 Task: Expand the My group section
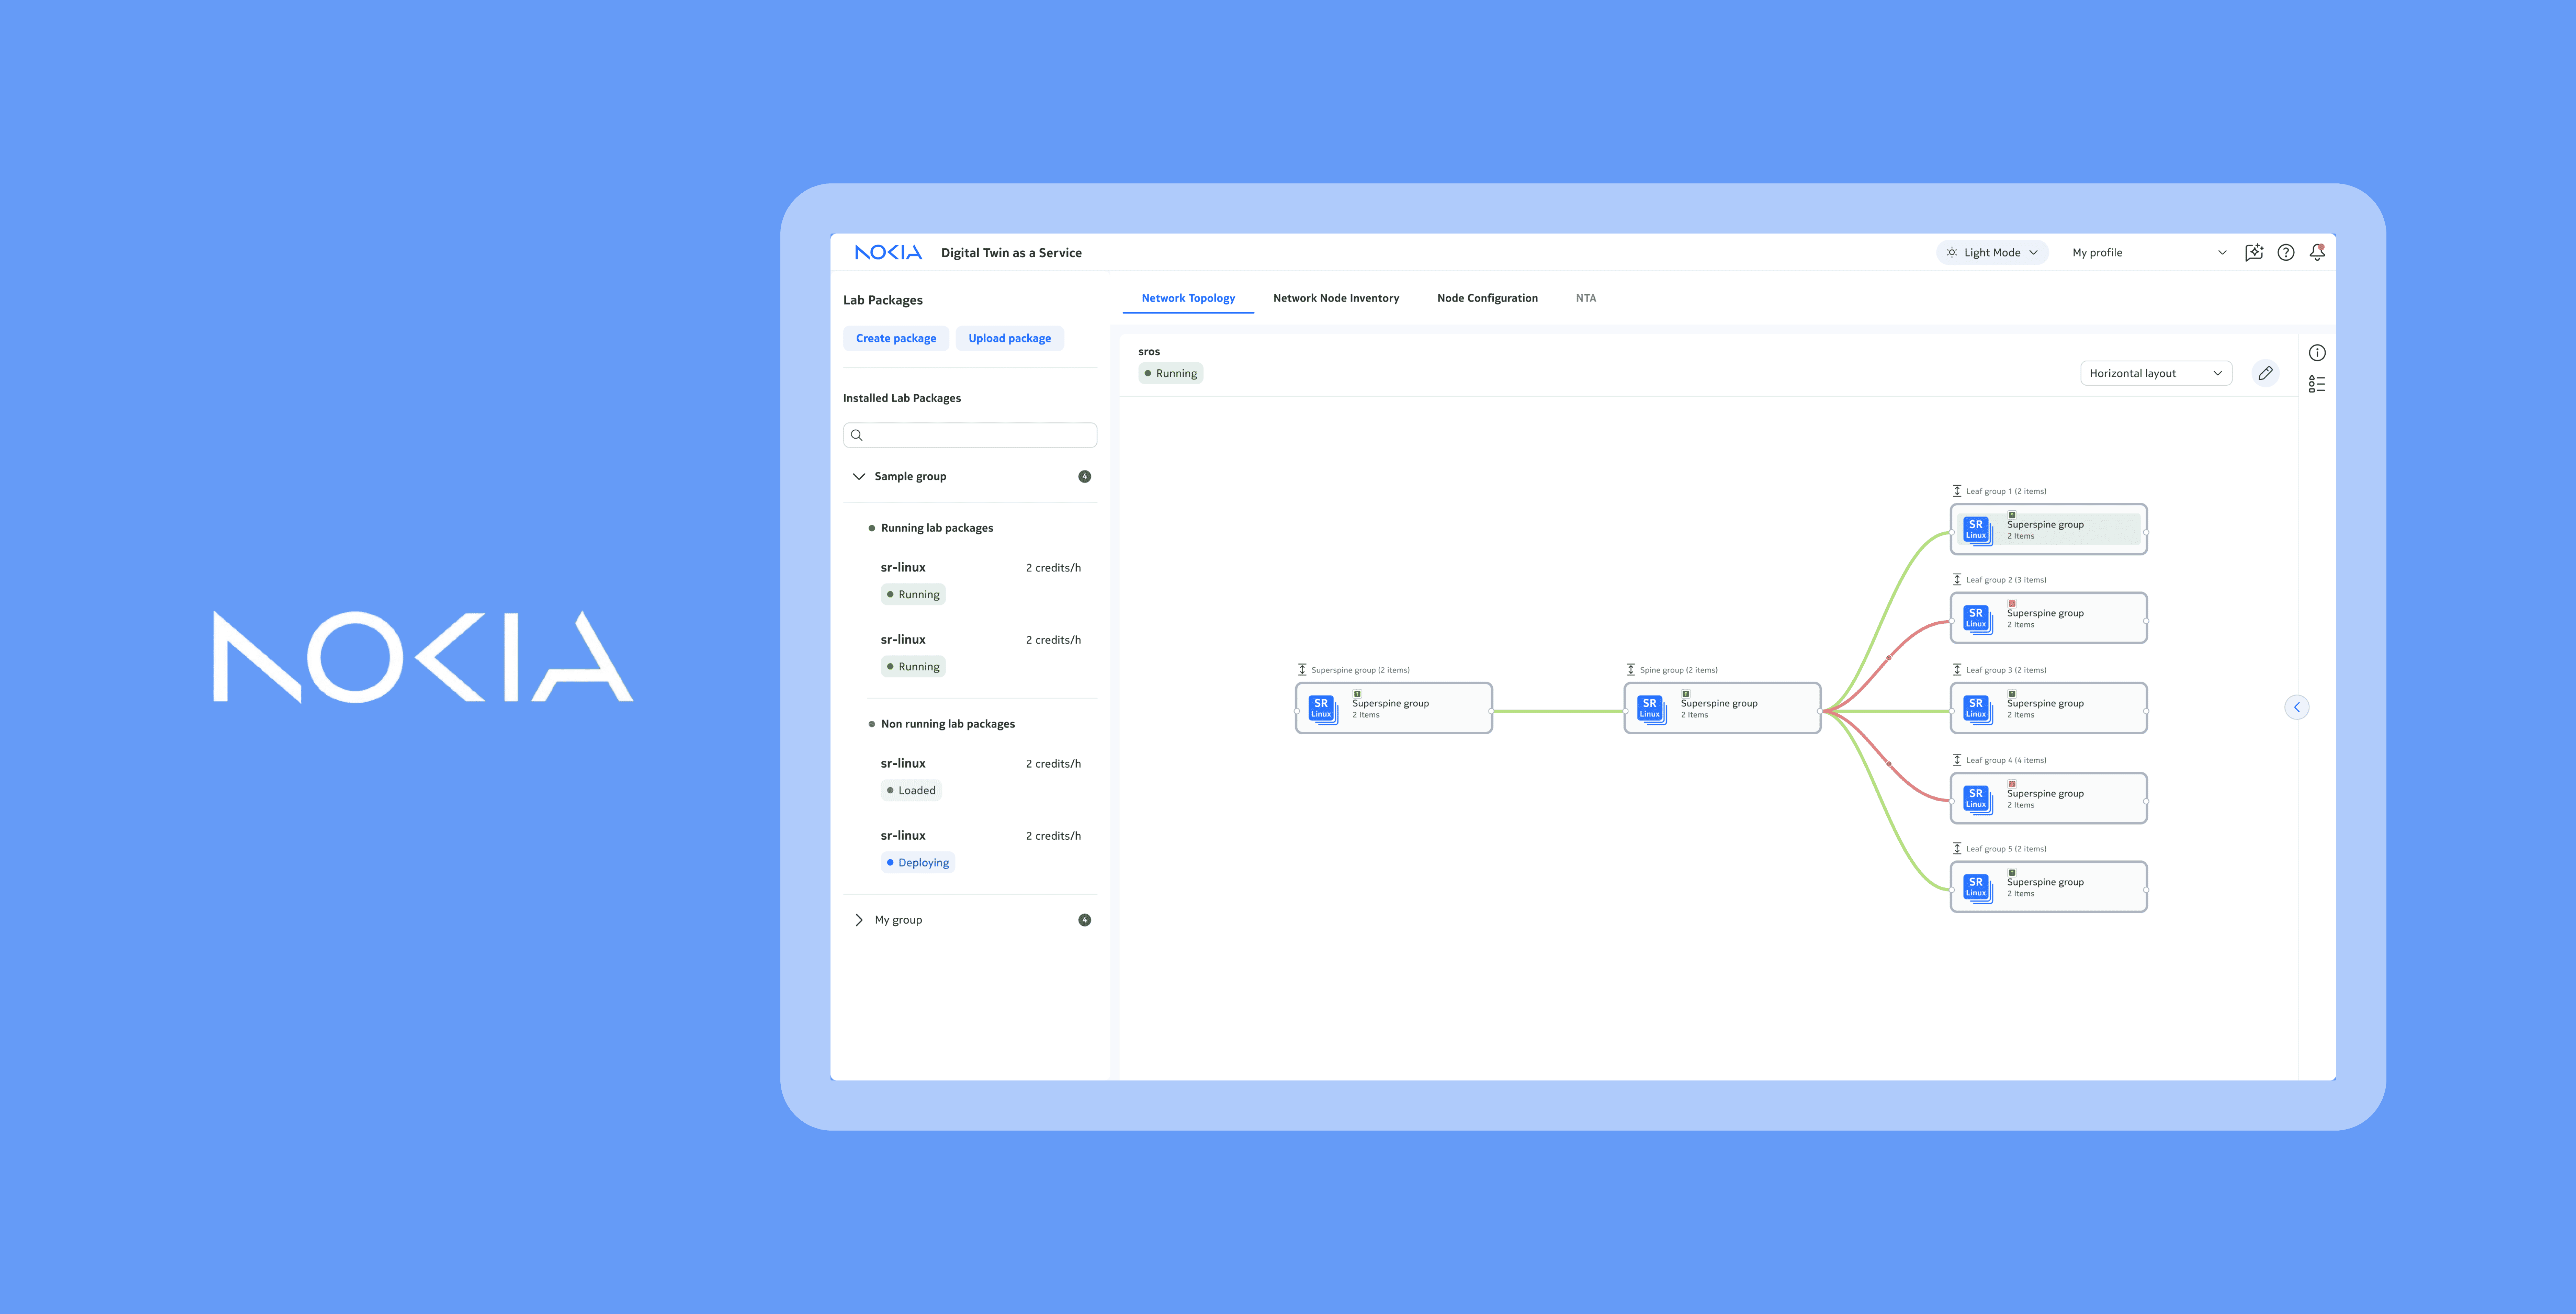[x=859, y=920]
